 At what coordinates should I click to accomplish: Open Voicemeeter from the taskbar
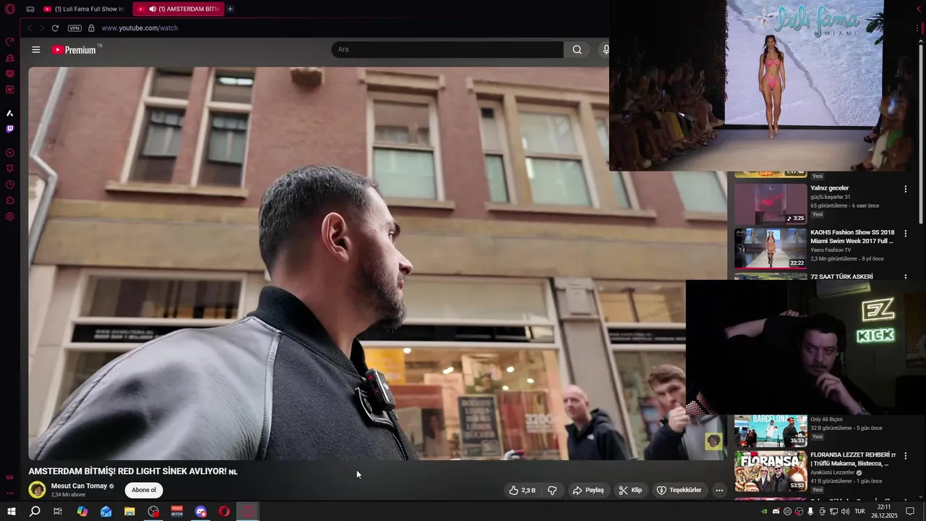click(x=177, y=512)
